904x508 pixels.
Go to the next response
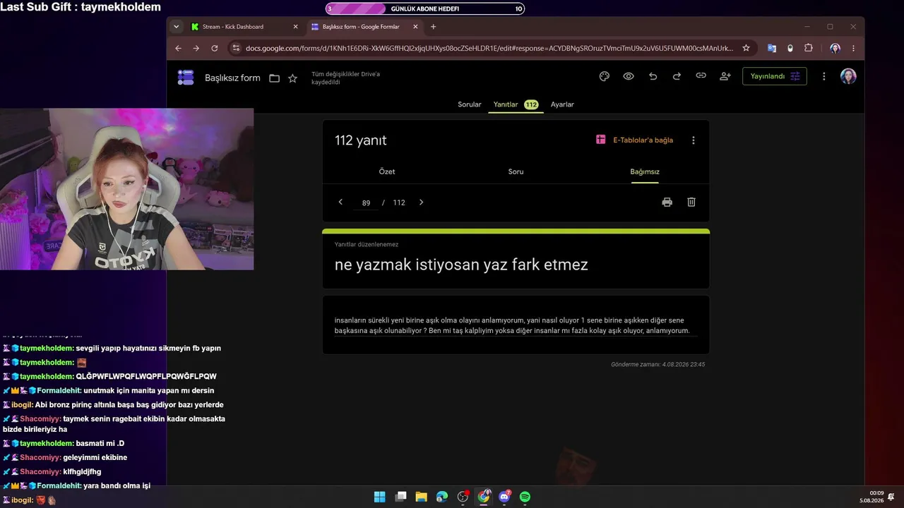coord(422,202)
